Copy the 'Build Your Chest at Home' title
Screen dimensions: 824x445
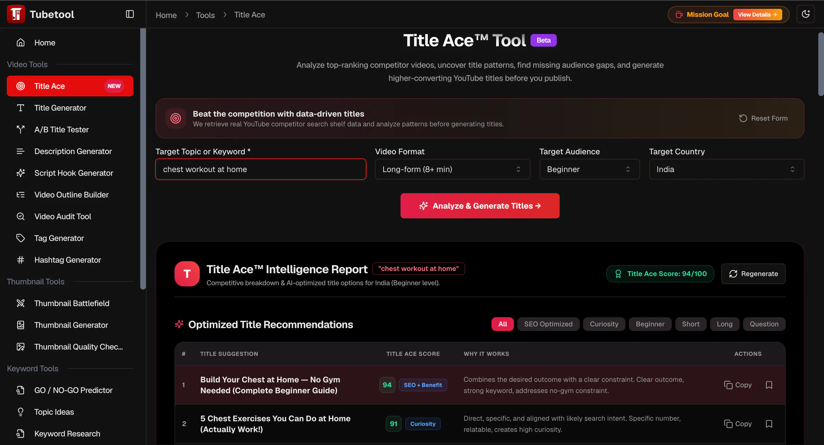pos(738,385)
